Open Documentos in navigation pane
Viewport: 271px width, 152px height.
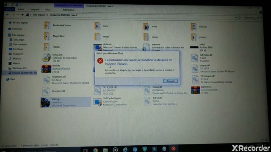click(18, 44)
